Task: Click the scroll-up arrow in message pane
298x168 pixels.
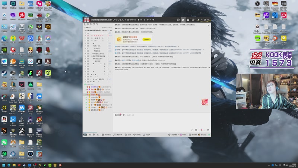Action: [x=208, y=25]
